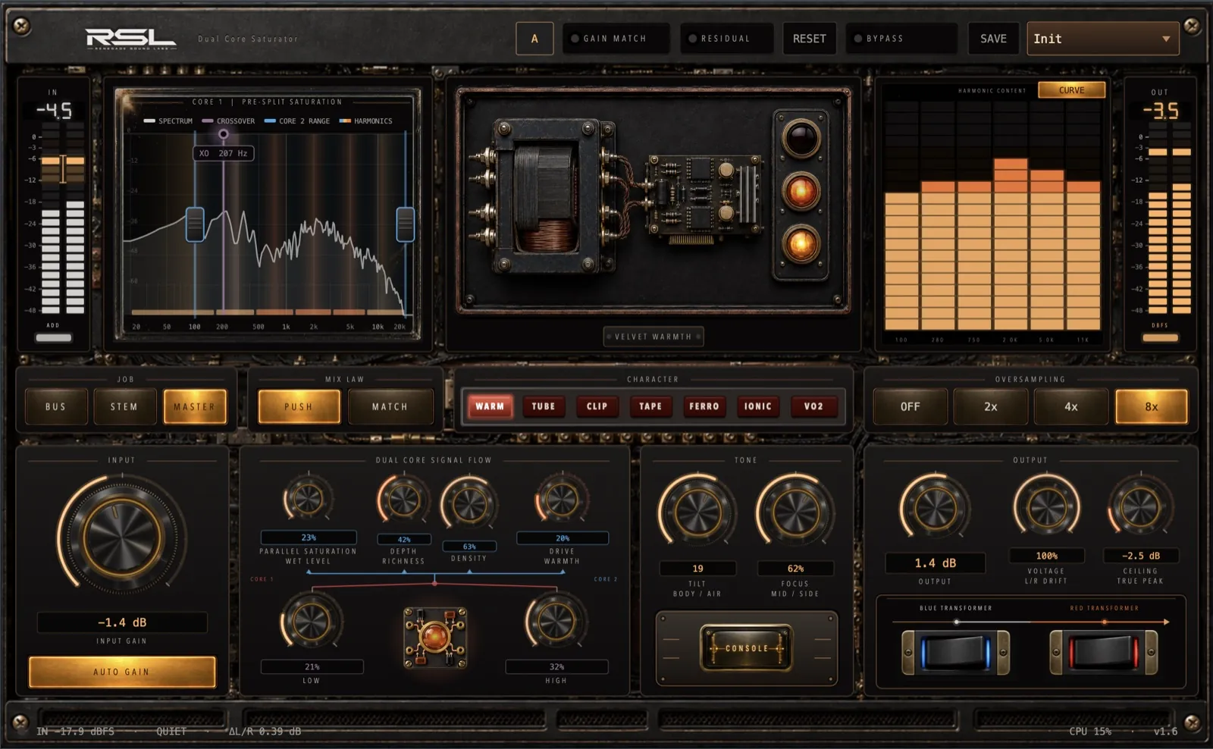Enable Residual listening mode
Image resolution: width=1213 pixels, height=749 pixels.
[x=726, y=39]
